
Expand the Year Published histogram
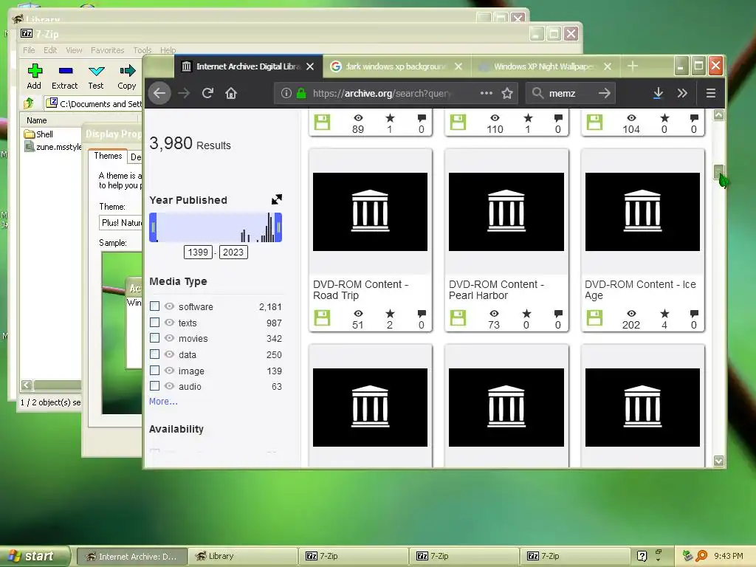[276, 199]
